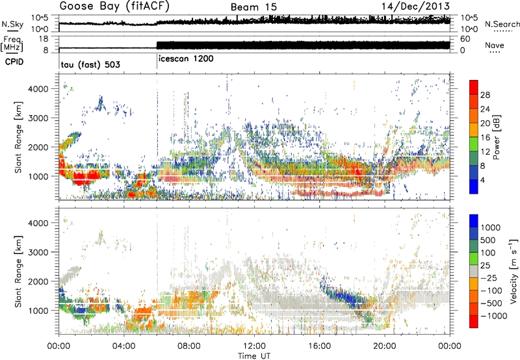This screenshot has height=360, width=520.
Task: Click the date 14/Dec/2013
Action: tap(415, 6)
